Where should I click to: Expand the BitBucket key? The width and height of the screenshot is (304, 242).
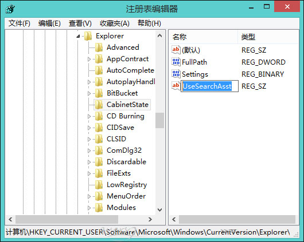coord(89,93)
